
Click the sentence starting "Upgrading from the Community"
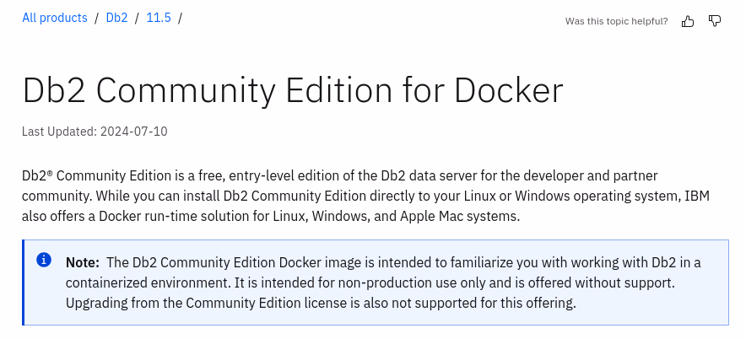(x=321, y=303)
